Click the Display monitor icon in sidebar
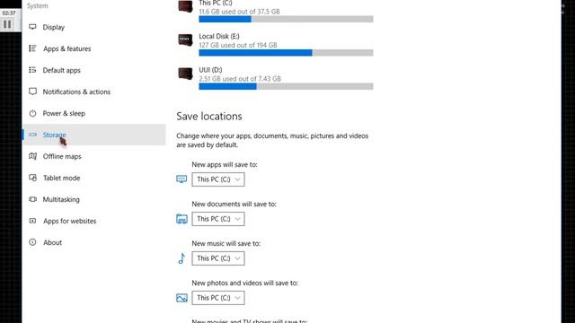Screen dimensions: 575x323 pyautogui.click(x=32, y=27)
